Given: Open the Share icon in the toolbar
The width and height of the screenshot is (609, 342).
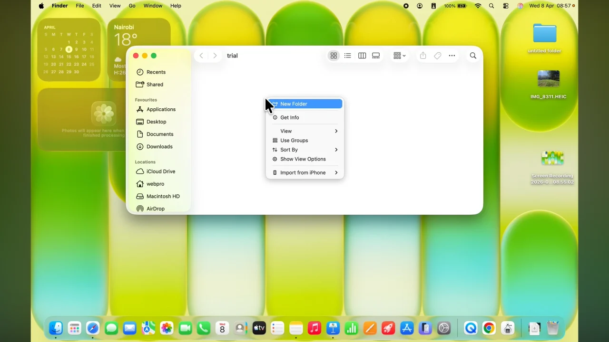Looking at the screenshot, I should point(423,56).
